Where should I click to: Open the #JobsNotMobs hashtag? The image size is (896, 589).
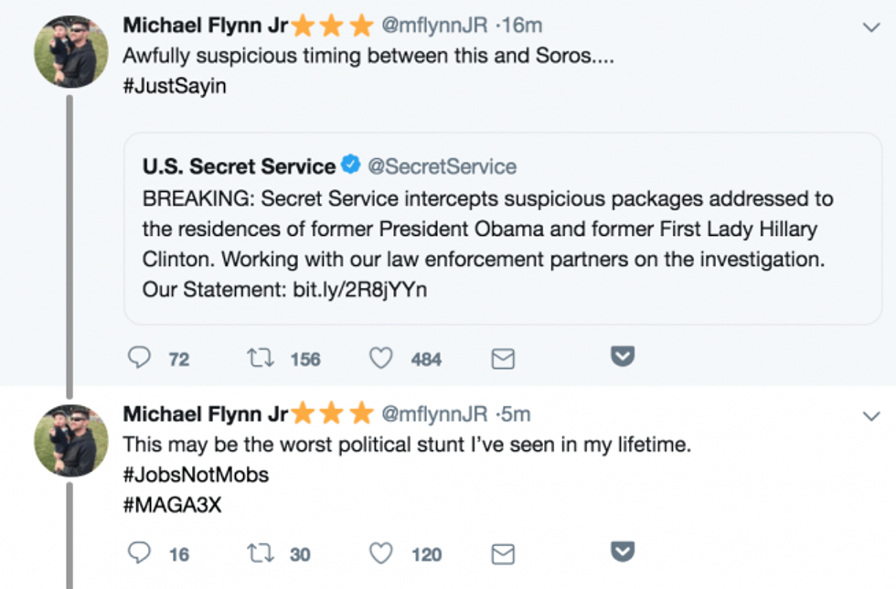point(196,477)
